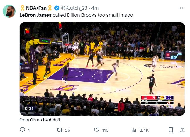Like the tweet with the heart icon
Screen dimensions: 190x137
96,130
